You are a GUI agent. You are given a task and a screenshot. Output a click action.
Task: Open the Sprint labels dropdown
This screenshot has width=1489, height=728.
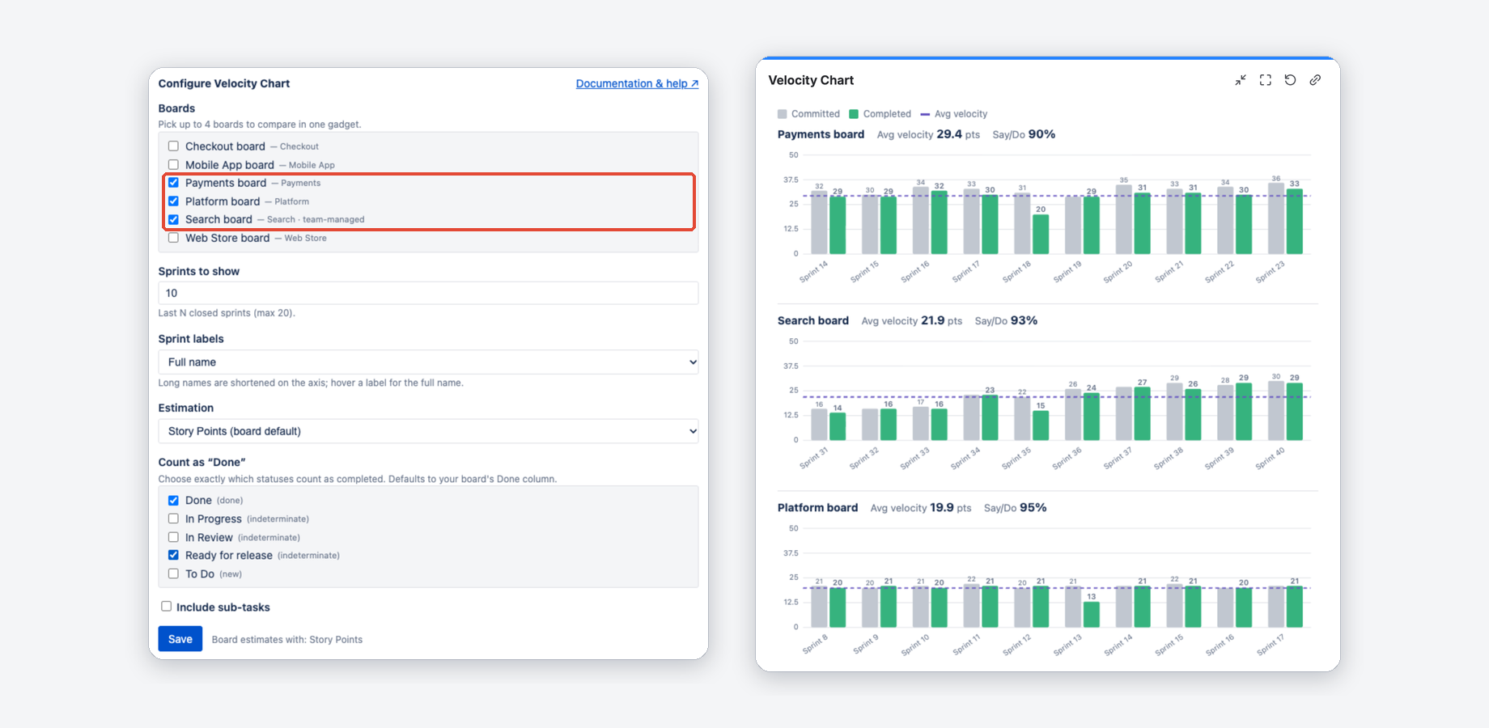[x=428, y=362]
